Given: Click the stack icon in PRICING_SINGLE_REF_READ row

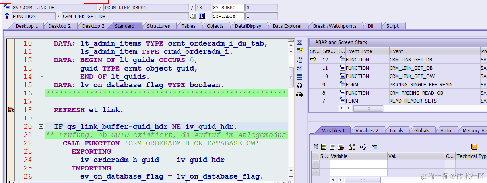Looking at the screenshot, I should 342,84.
